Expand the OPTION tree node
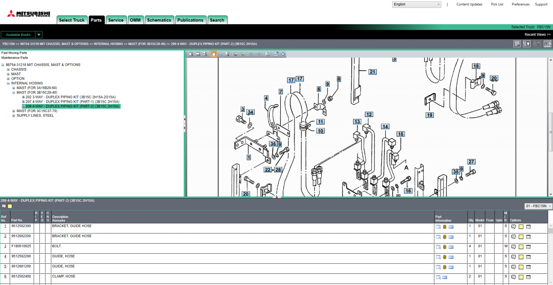Screen dimensions: 553x285 pos(8,79)
